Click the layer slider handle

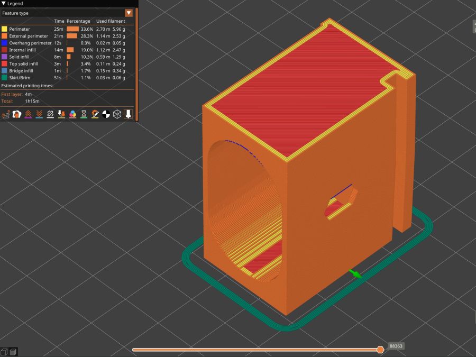tap(381, 350)
